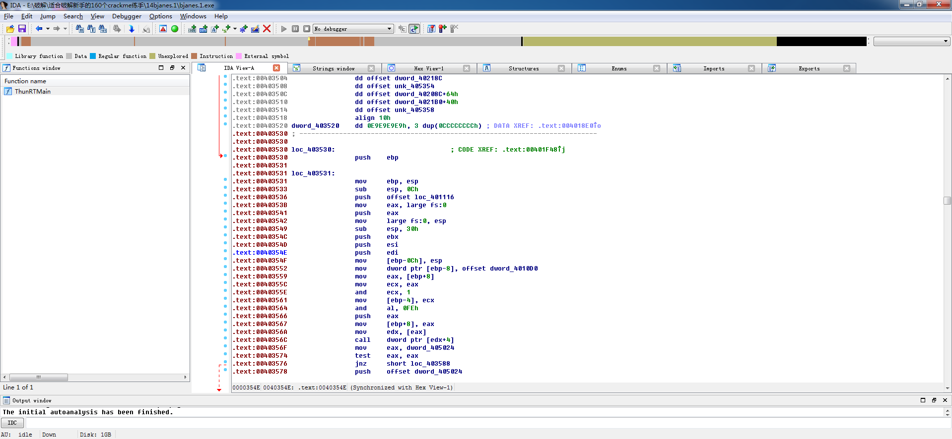The image size is (952, 439).
Task: Switch to the Strings window tab
Action: point(333,68)
